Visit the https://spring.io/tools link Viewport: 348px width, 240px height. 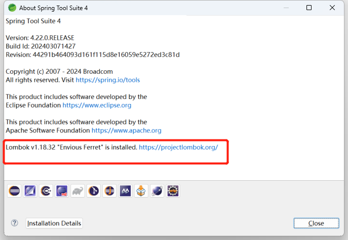tap(108, 80)
